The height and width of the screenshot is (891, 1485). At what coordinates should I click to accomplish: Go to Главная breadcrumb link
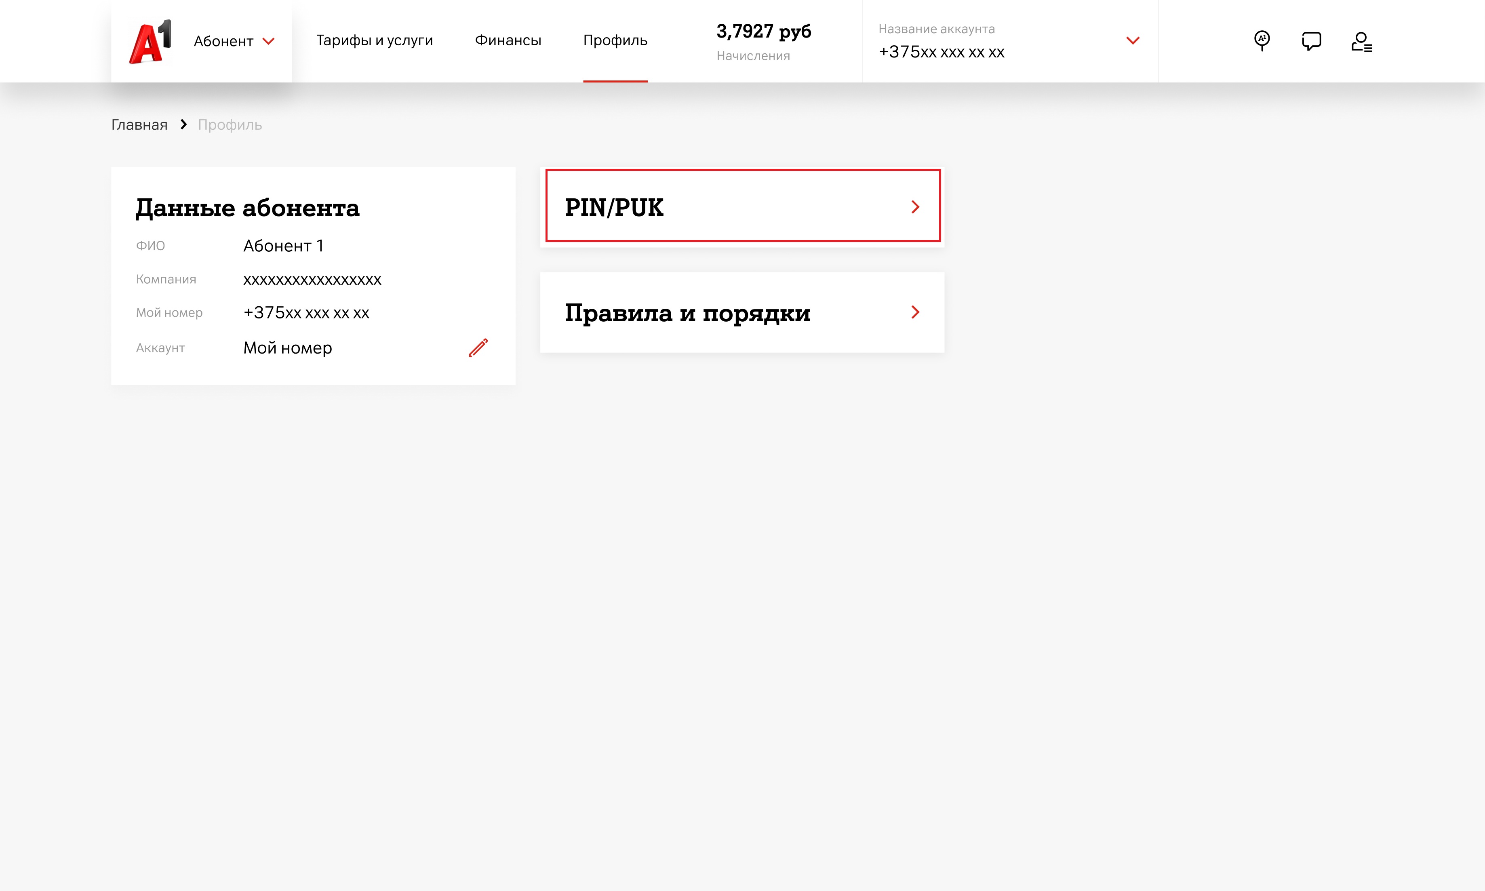(x=139, y=125)
